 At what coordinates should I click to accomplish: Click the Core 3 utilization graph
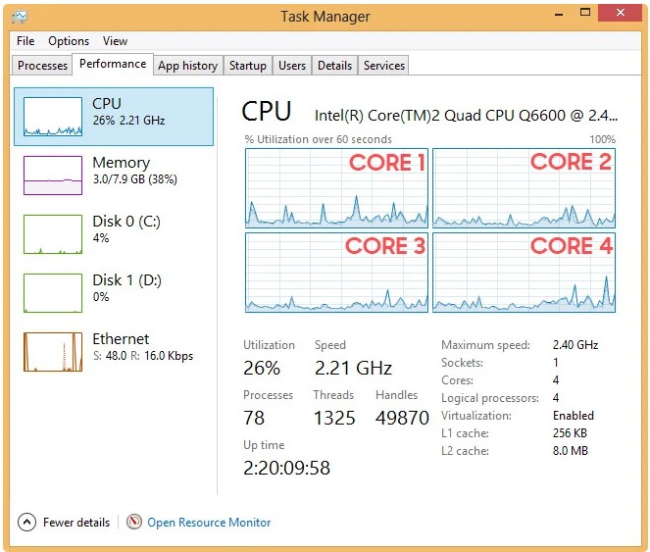336,272
